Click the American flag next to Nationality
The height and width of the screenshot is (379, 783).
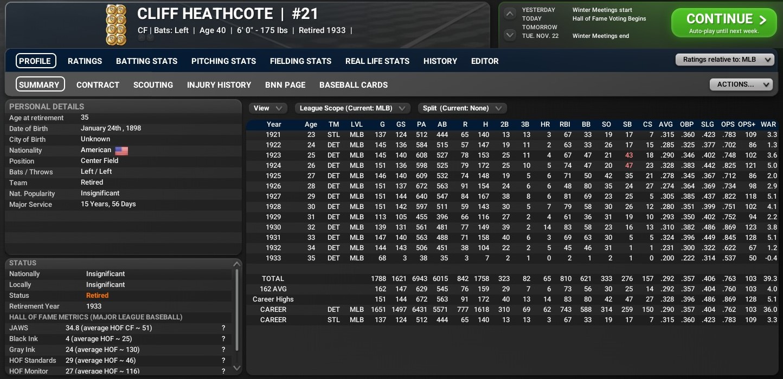coord(121,151)
